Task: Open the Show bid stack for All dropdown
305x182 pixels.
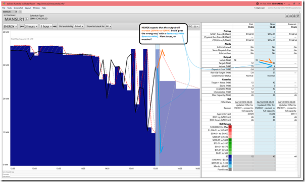Action: [109, 26]
